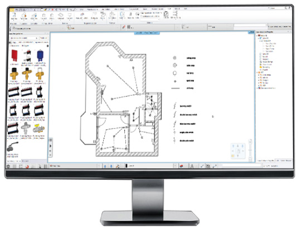
Task: Toggle the red magnet snap icon
Action: pos(27,167)
